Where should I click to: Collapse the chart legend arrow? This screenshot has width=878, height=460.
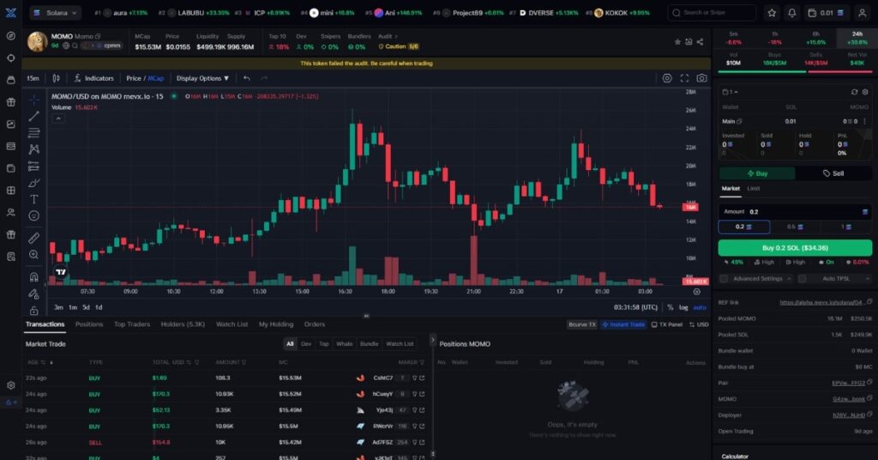click(x=58, y=118)
